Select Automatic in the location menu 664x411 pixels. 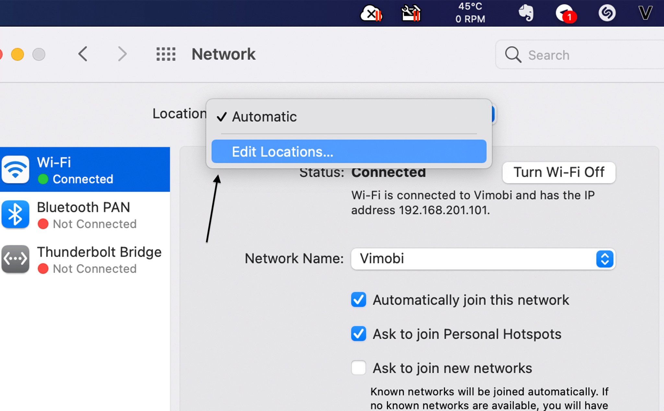264,117
